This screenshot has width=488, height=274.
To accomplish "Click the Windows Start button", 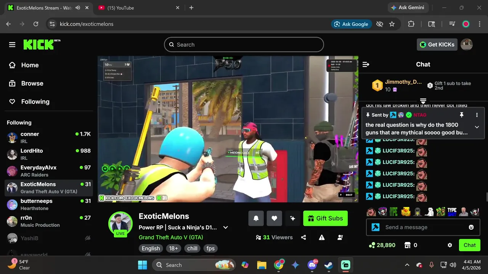I will coord(143,265).
